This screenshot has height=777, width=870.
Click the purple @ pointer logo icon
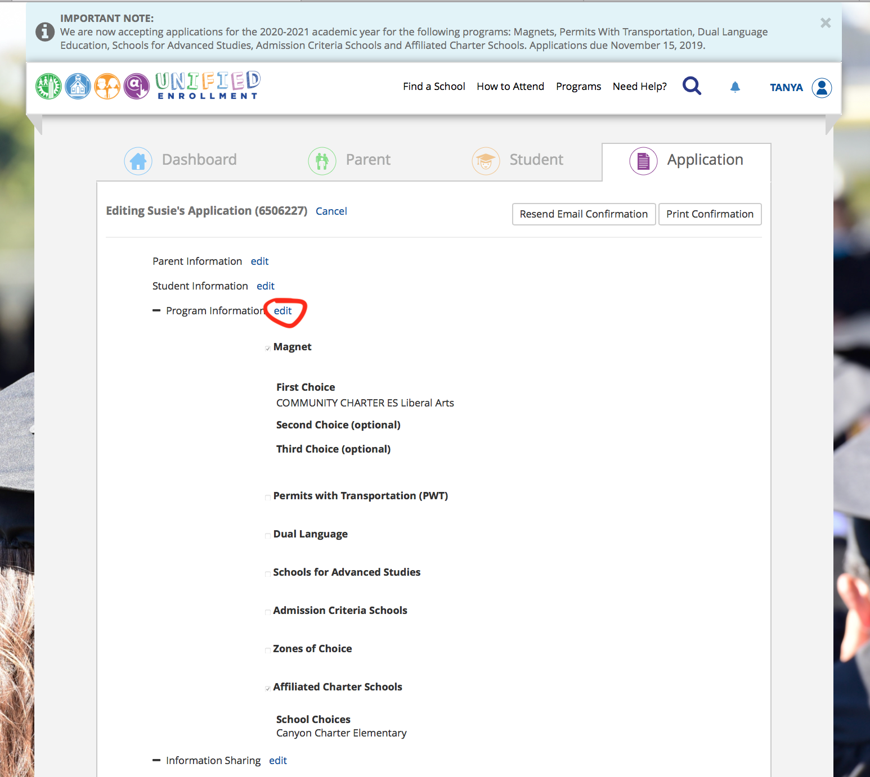coord(136,87)
